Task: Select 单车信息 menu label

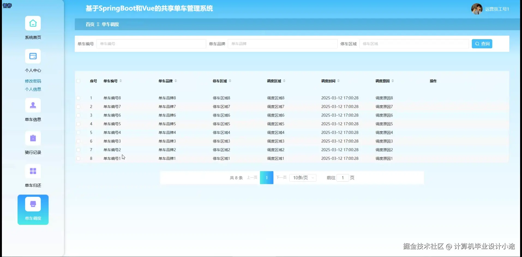Action: pos(33,119)
